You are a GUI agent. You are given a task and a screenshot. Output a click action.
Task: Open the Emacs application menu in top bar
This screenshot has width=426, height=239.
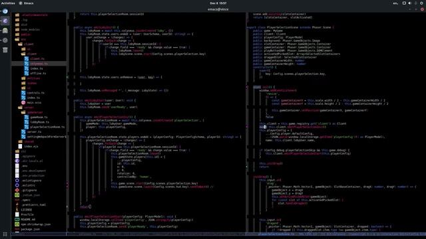27,3
